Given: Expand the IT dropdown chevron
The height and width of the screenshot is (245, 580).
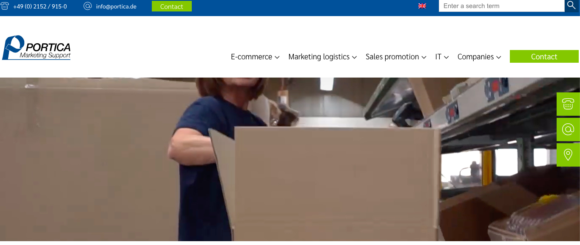Looking at the screenshot, I should tap(446, 57).
